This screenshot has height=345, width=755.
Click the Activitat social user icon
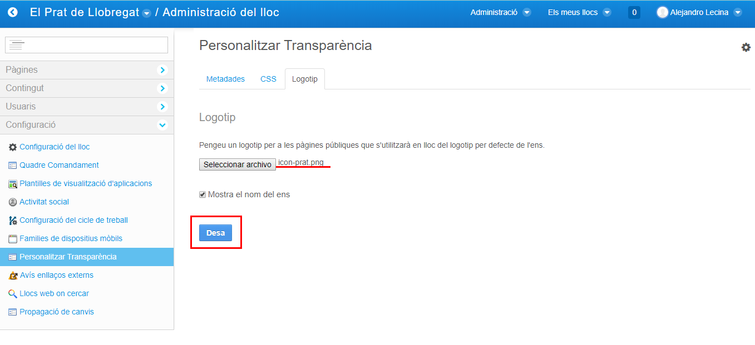click(13, 202)
